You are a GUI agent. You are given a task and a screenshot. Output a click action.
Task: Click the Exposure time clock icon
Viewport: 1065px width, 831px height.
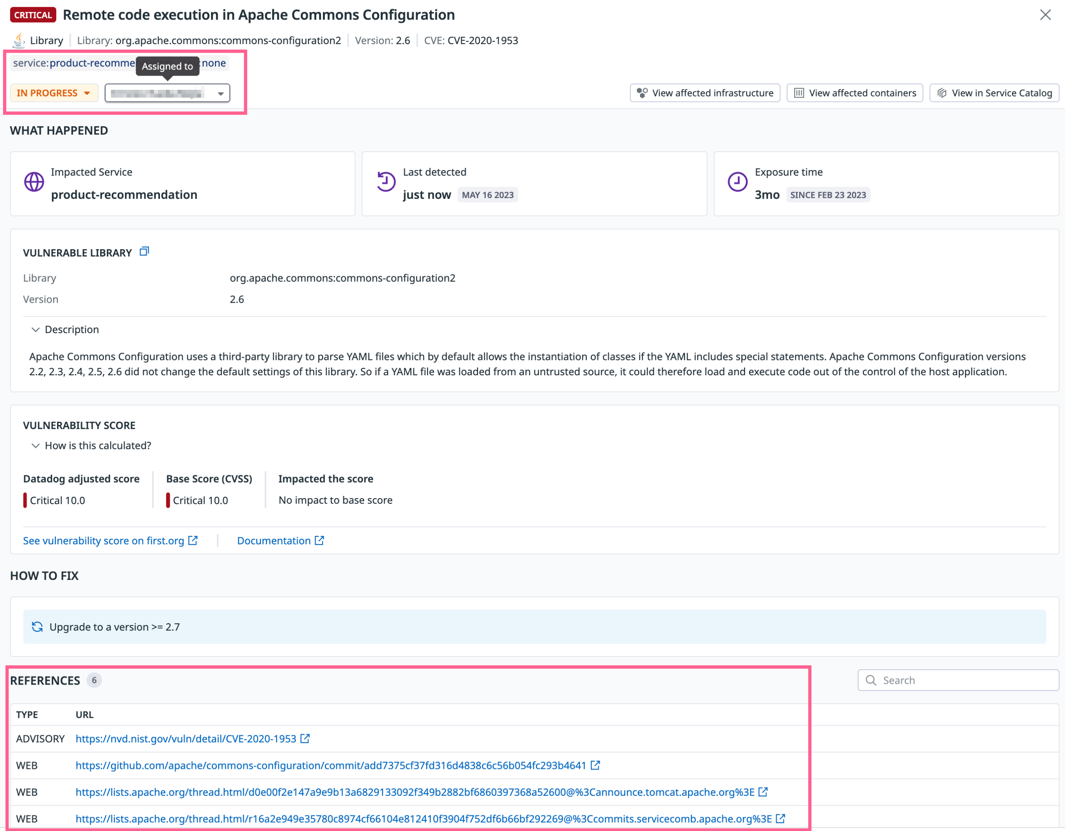[737, 182]
